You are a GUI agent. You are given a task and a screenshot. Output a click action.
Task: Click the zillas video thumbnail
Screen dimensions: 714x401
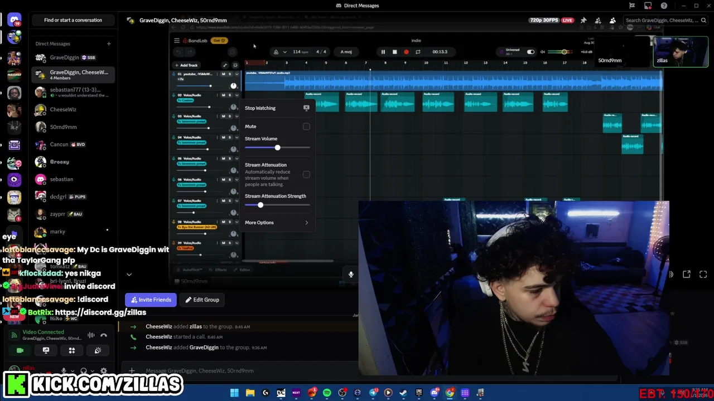681,52
